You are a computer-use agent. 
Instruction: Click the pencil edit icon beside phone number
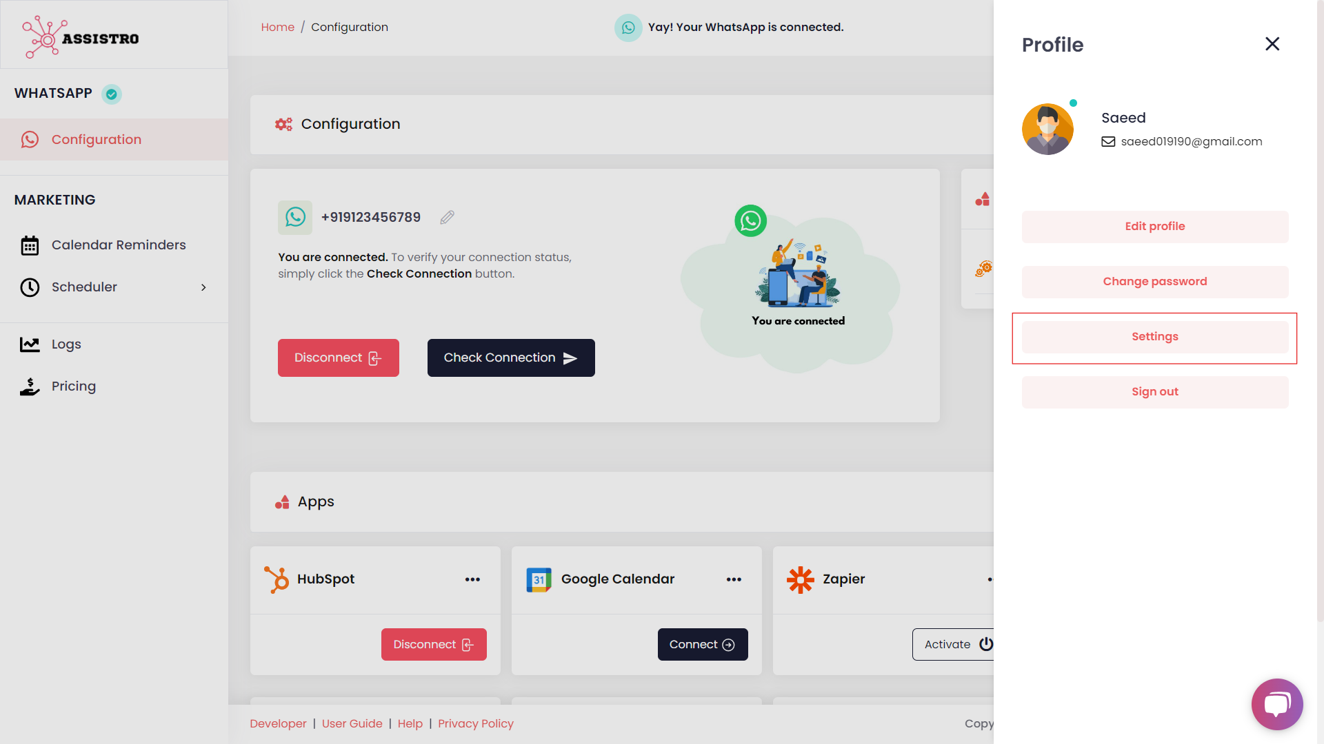click(447, 218)
